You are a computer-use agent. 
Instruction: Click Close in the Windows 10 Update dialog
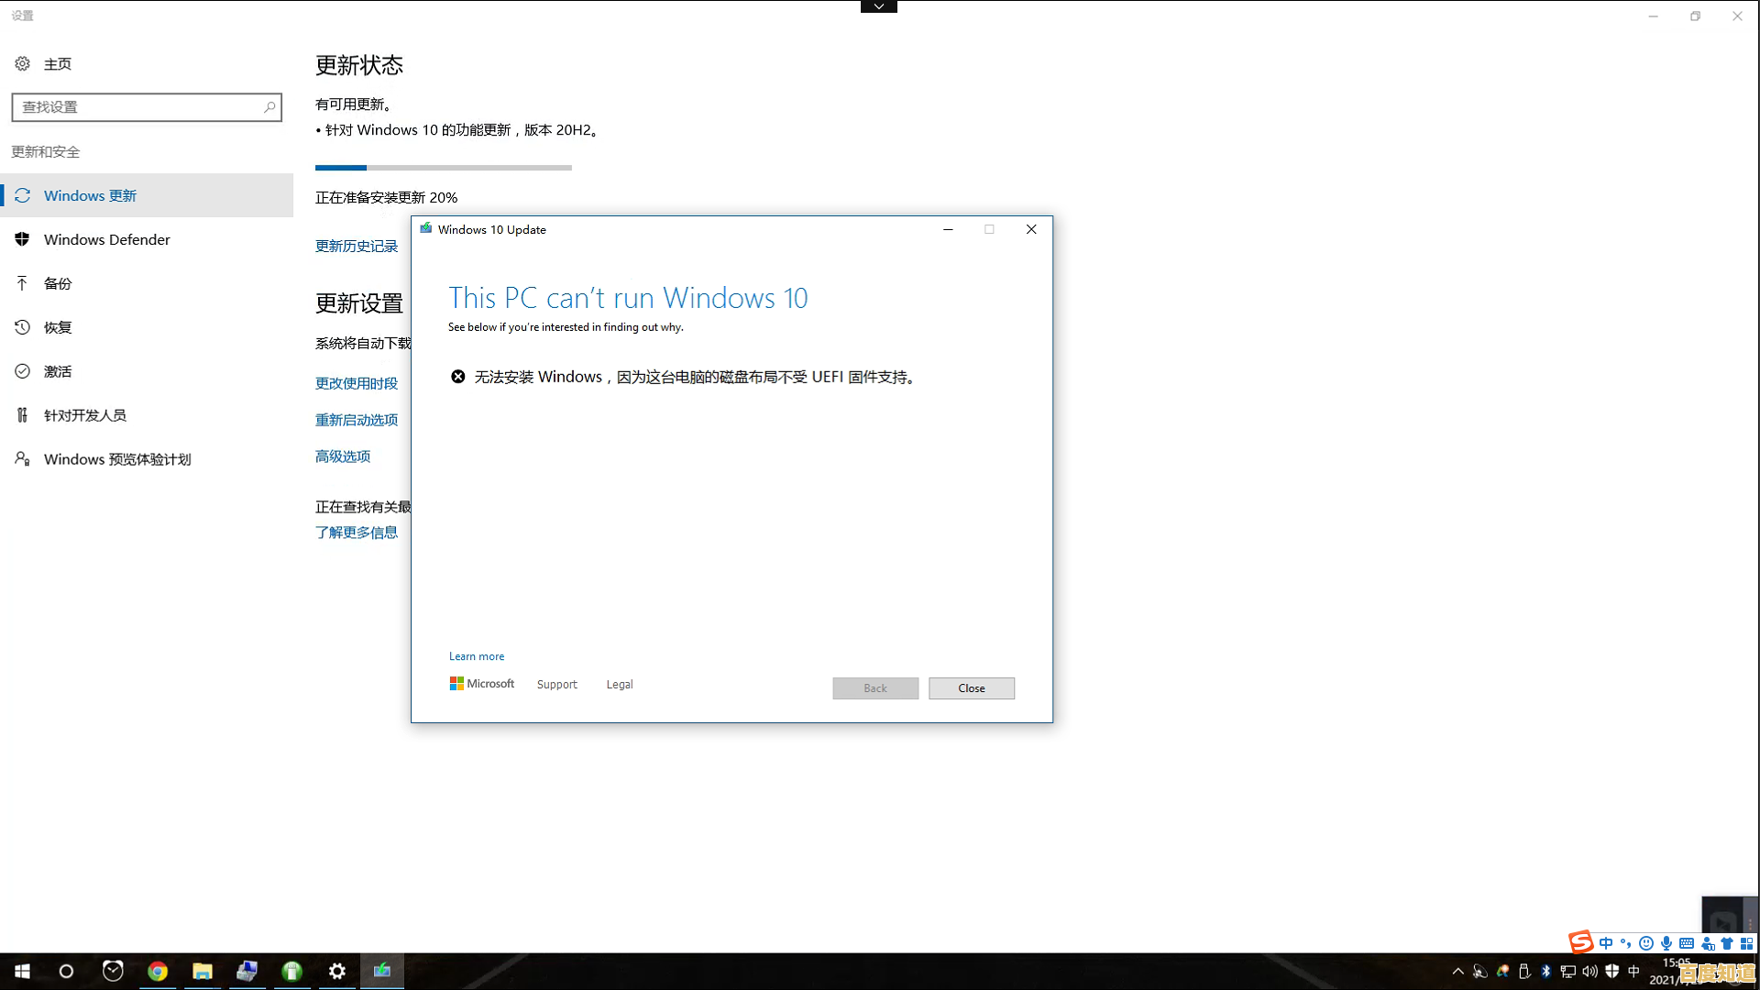coord(971,687)
